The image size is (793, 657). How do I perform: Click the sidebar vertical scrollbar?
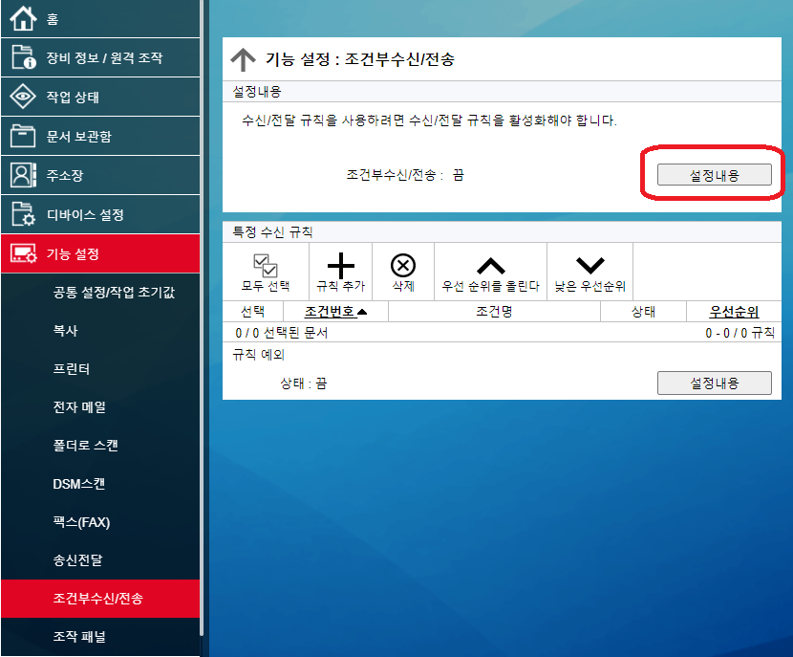(202, 318)
